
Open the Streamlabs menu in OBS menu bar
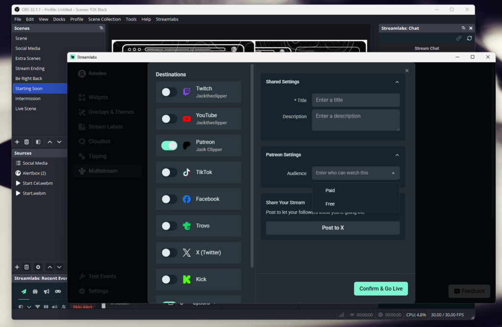tap(167, 19)
